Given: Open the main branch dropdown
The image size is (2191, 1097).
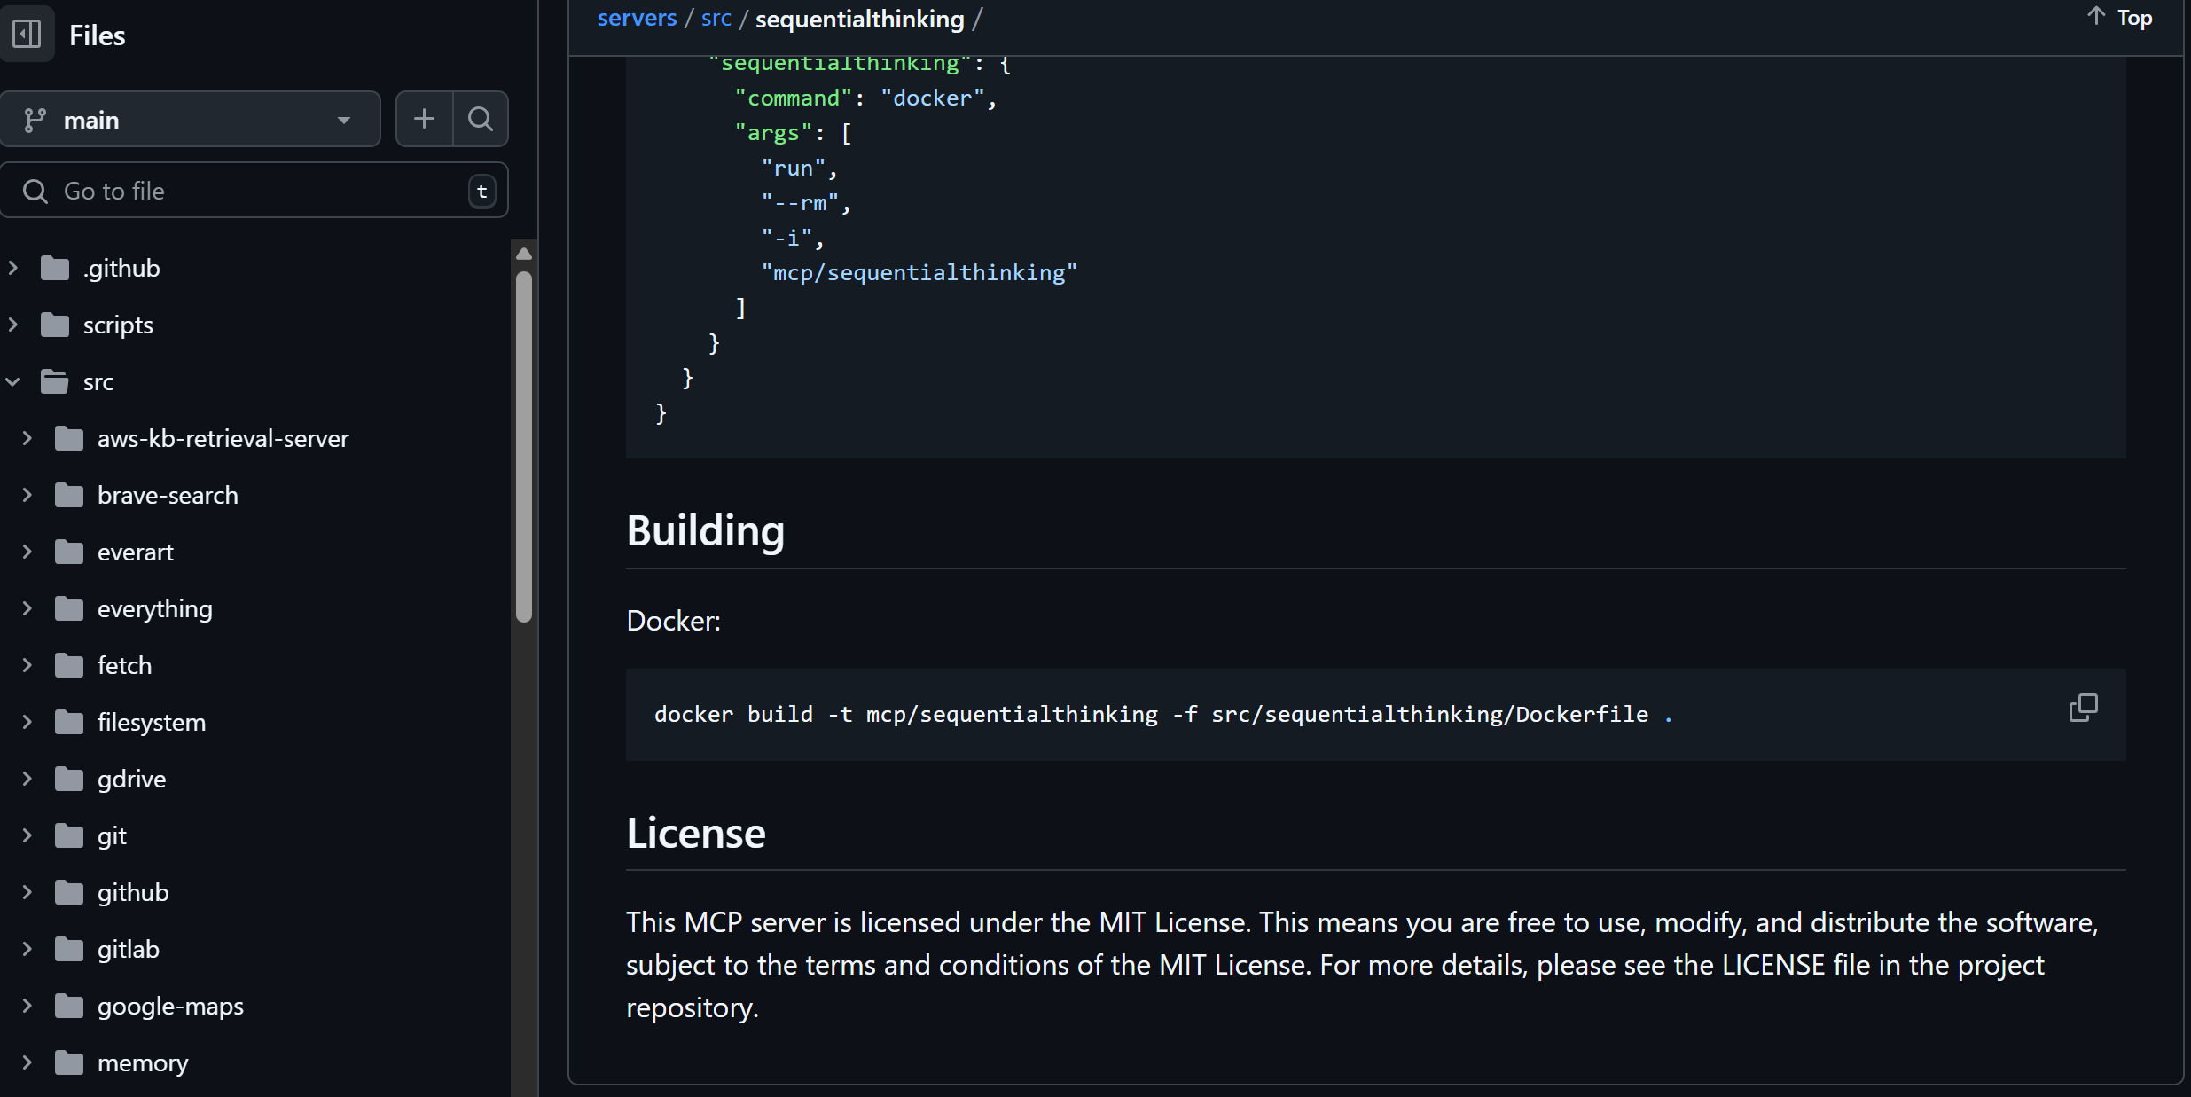Looking at the screenshot, I should click(x=191, y=119).
